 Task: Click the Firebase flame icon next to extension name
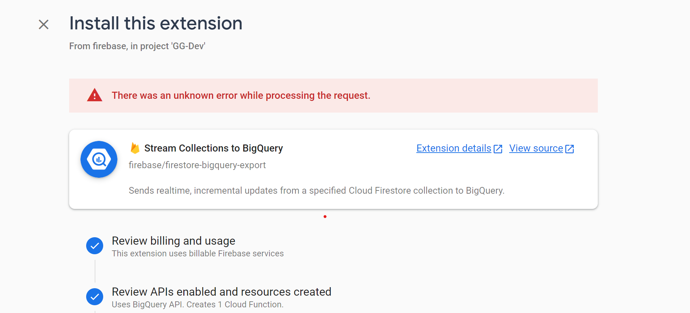coord(135,148)
